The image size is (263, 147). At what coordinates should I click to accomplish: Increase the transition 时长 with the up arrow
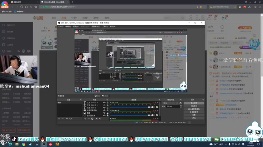181,106
